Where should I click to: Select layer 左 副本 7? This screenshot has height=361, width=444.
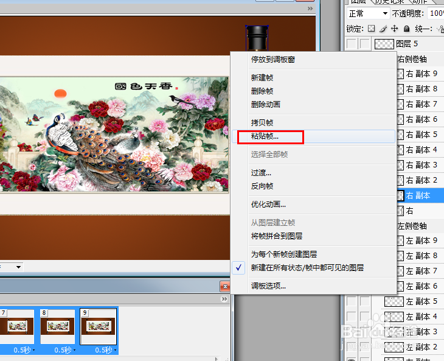[421, 271]
